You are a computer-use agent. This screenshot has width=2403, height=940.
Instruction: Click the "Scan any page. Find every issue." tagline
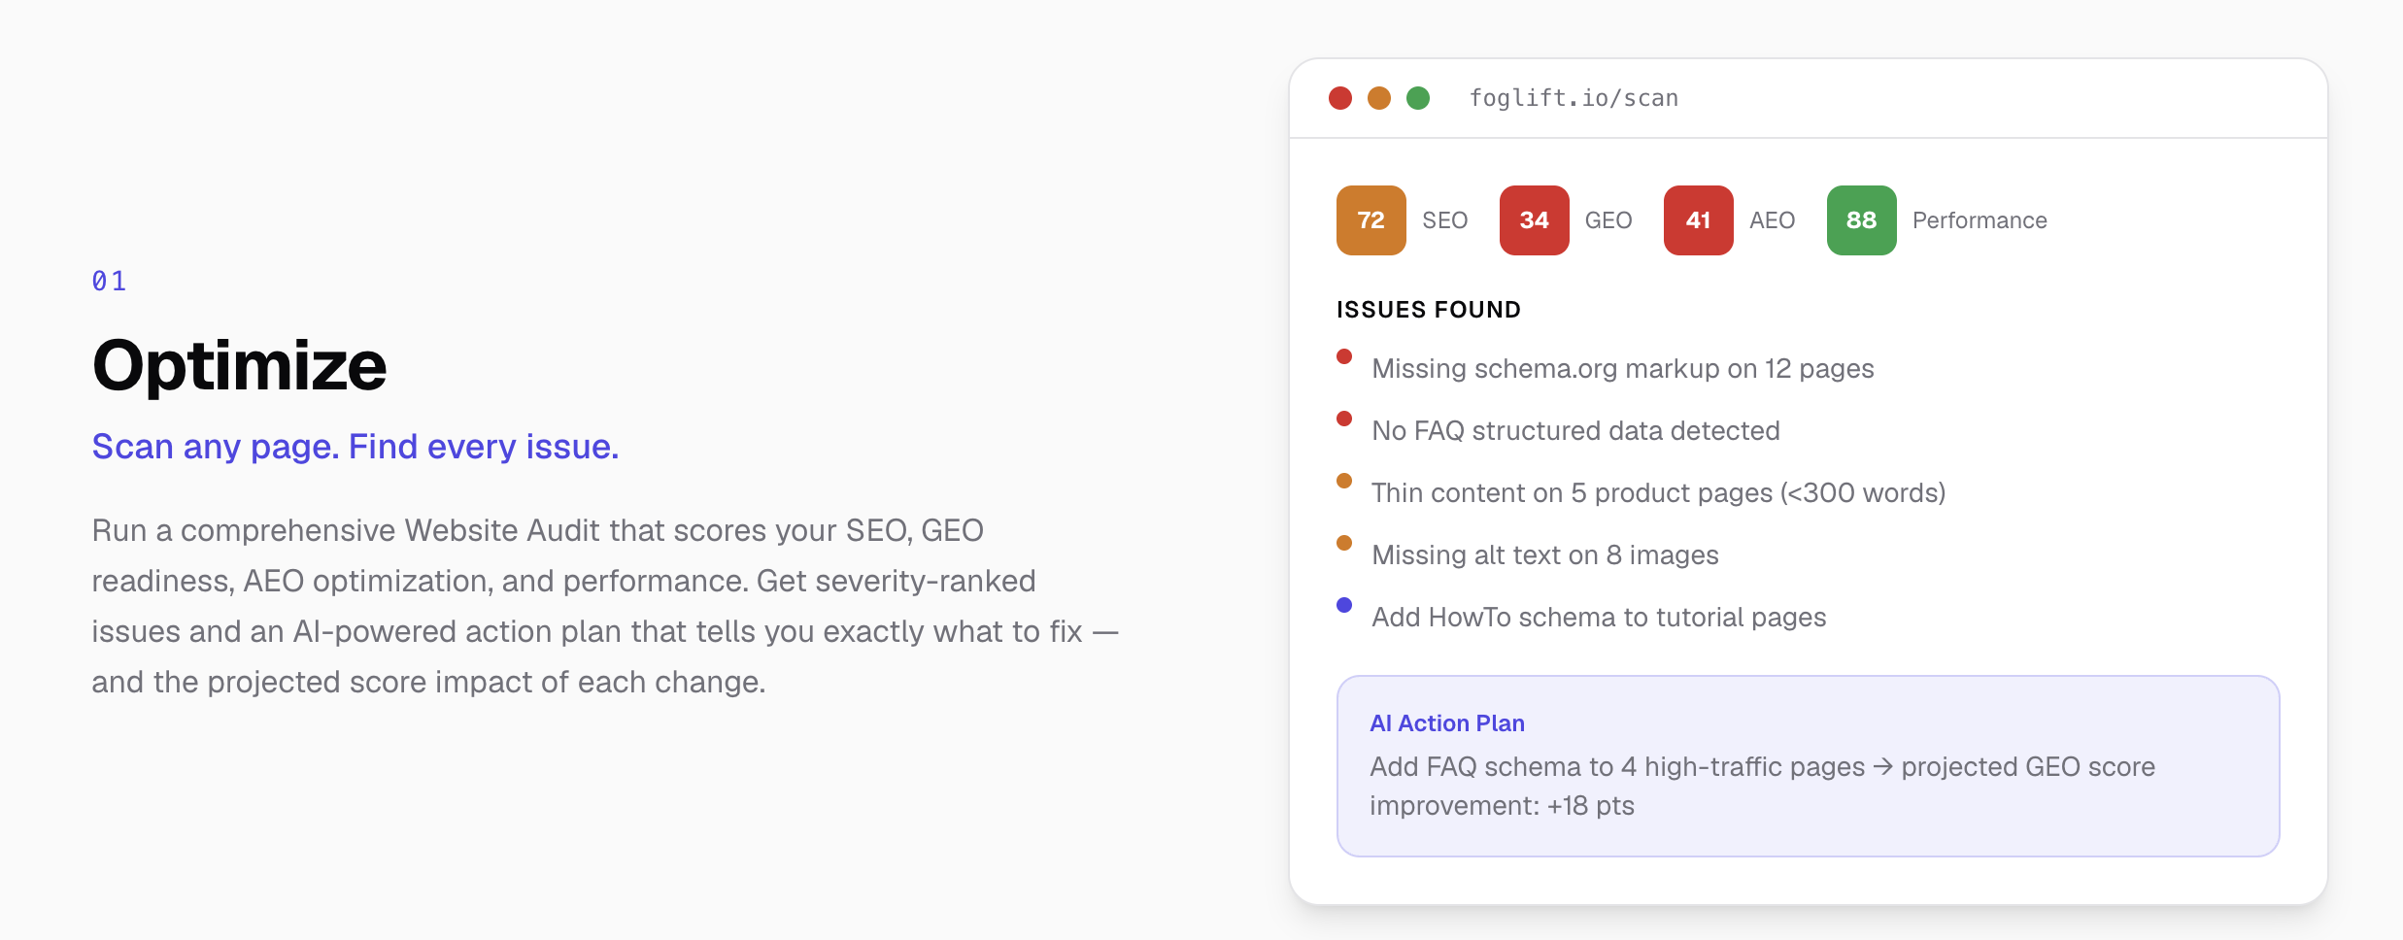click(x=355, y=447)
